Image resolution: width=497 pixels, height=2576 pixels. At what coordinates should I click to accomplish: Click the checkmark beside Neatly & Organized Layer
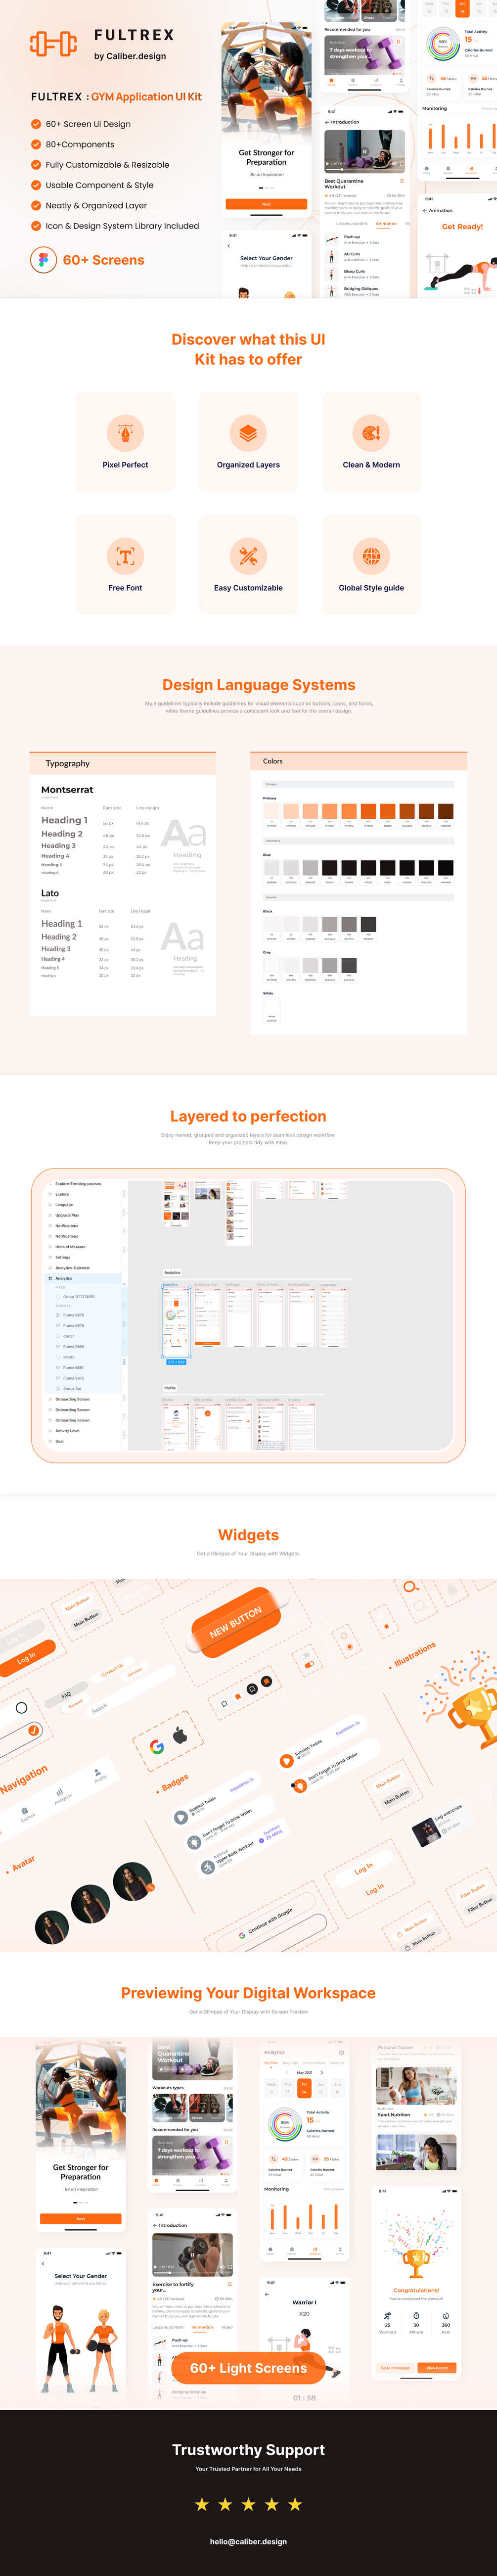[x=36, y=205]
